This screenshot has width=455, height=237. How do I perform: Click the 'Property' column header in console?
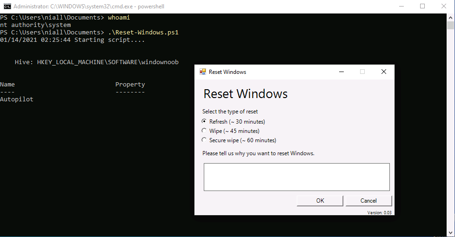pyautogui.click(x=130, y=84)
